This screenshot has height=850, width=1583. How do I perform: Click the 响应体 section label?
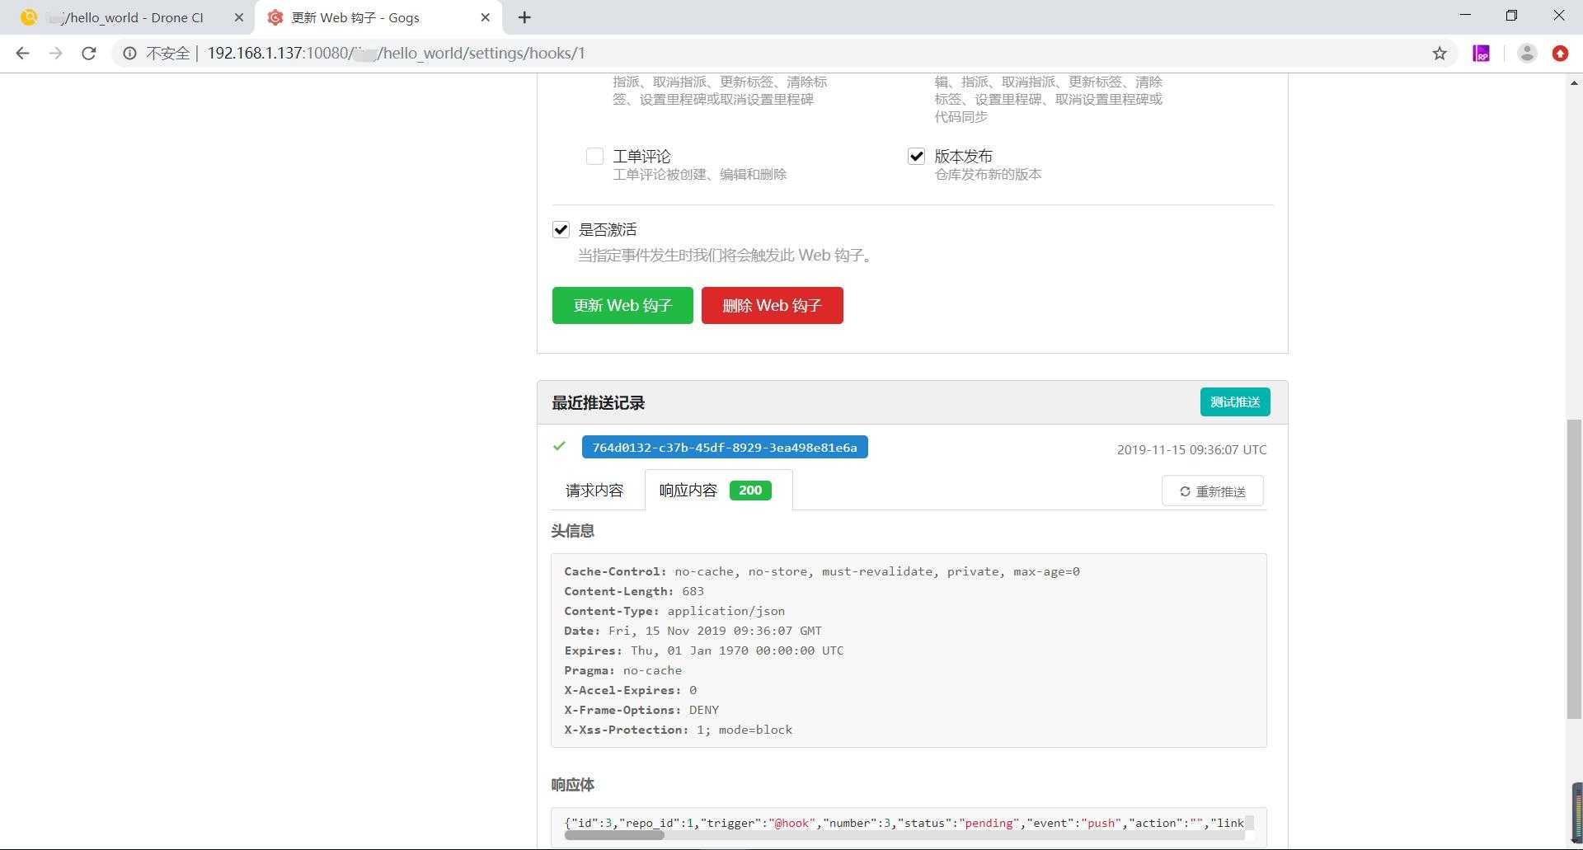572,785
